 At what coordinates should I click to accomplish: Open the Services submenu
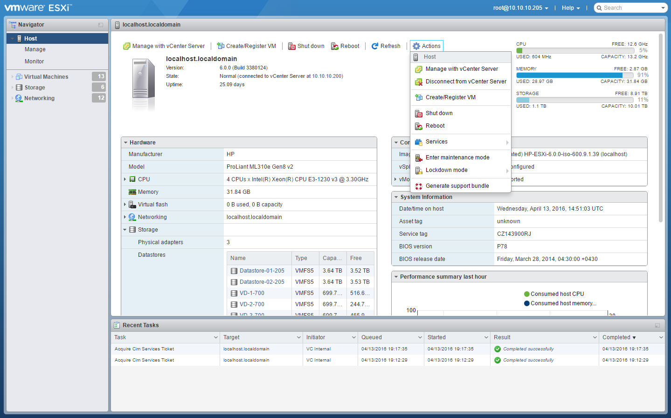tap(436, 142)
